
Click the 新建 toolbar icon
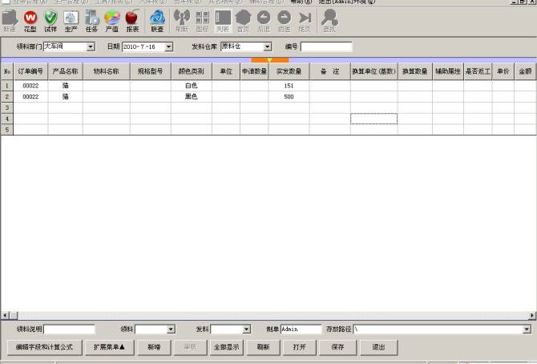click(10, 19)
